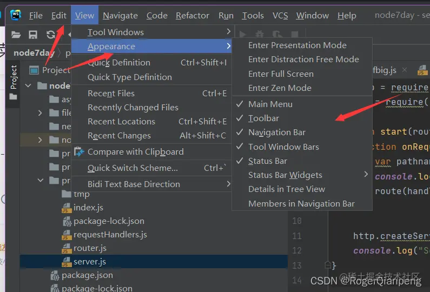Click the Debug bug toolbar icon
The width and height of the screenshot is (430, 292).
point(260,35)
